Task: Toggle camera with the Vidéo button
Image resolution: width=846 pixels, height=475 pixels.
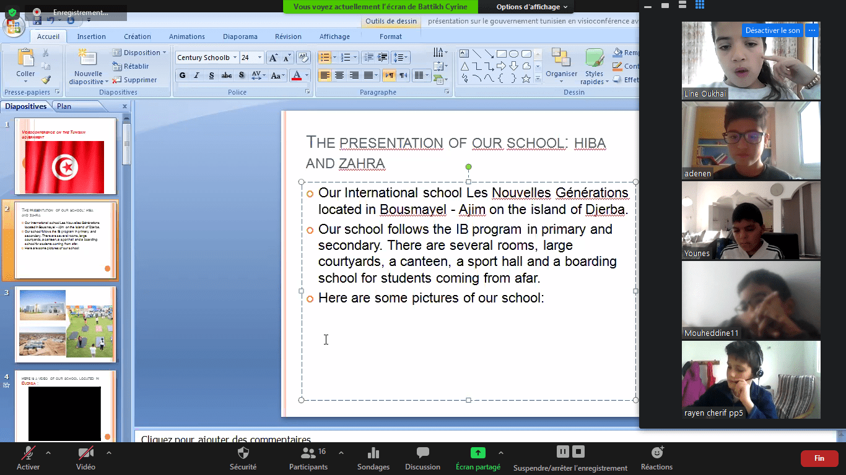Action: pyautogui.click(x=85, y=453)
